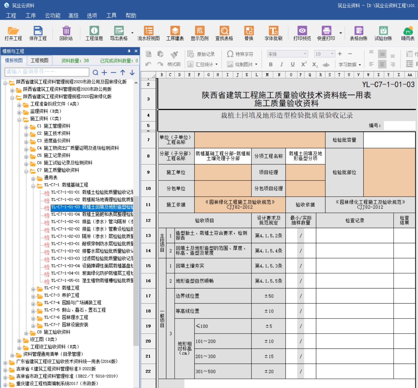The image size is (418, 388).
Task: Toggle superscript X² formatting
Action: [x=304, y=64]
